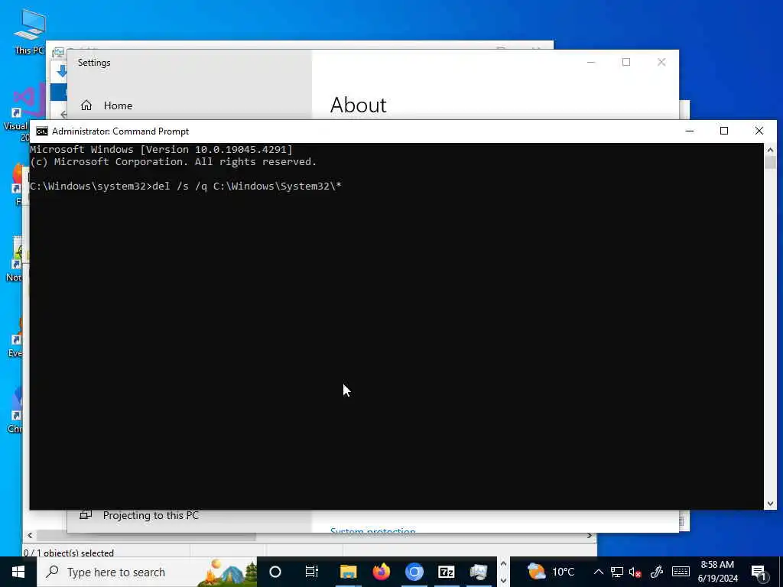783x587 pixels.
Task: Open the pen workspace tray icon
Action: [x=657, y=572]
